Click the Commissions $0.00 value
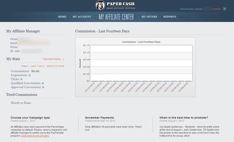 [x=35, y=71]
